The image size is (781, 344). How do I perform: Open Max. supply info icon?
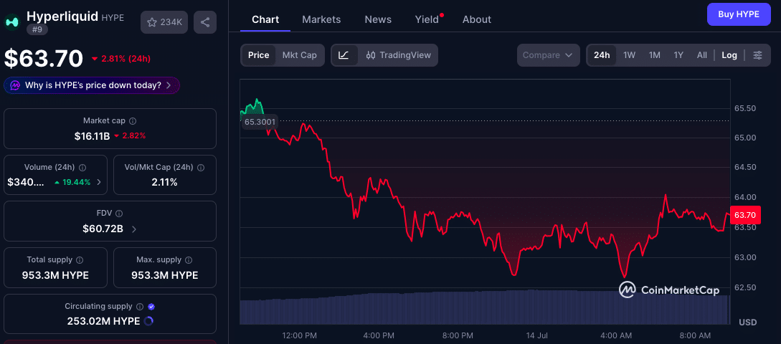coord(189,260)
